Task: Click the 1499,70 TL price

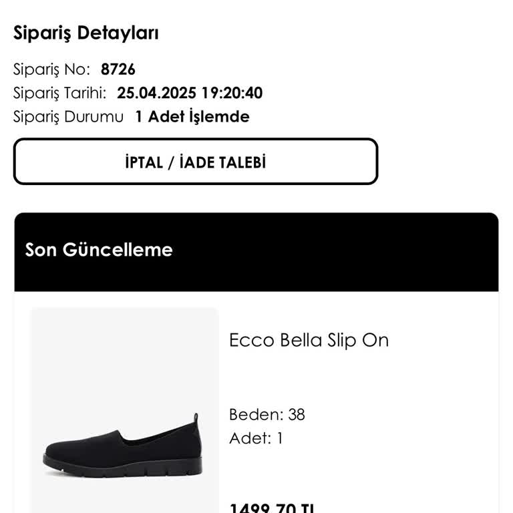Action: [272, 509]
